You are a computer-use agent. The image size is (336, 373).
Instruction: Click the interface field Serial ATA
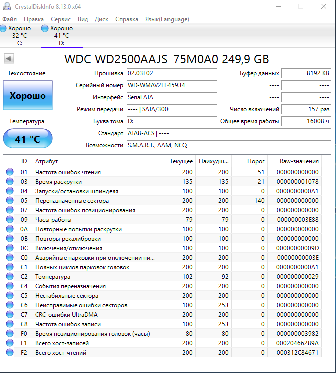(172, 97)
